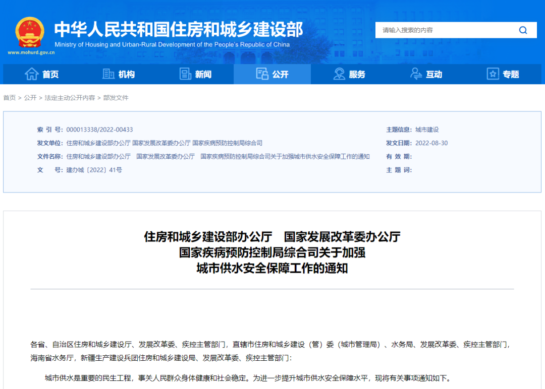The image size is (545, 389).
Task: Click 公开 breadcrumb link
Action: click(x=30, y=98)
